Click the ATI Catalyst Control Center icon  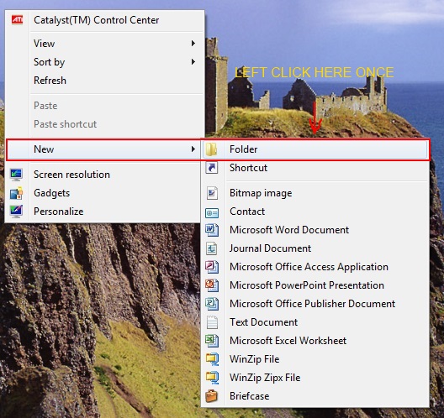point(17,20)
